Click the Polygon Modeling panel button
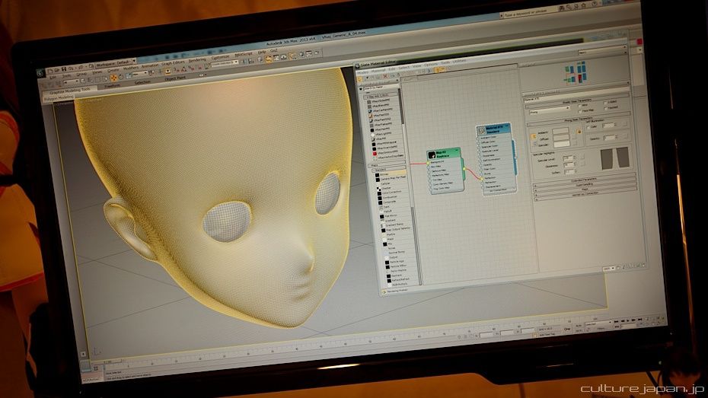Viewport: 708px width, 398px height. coord(57,97)
